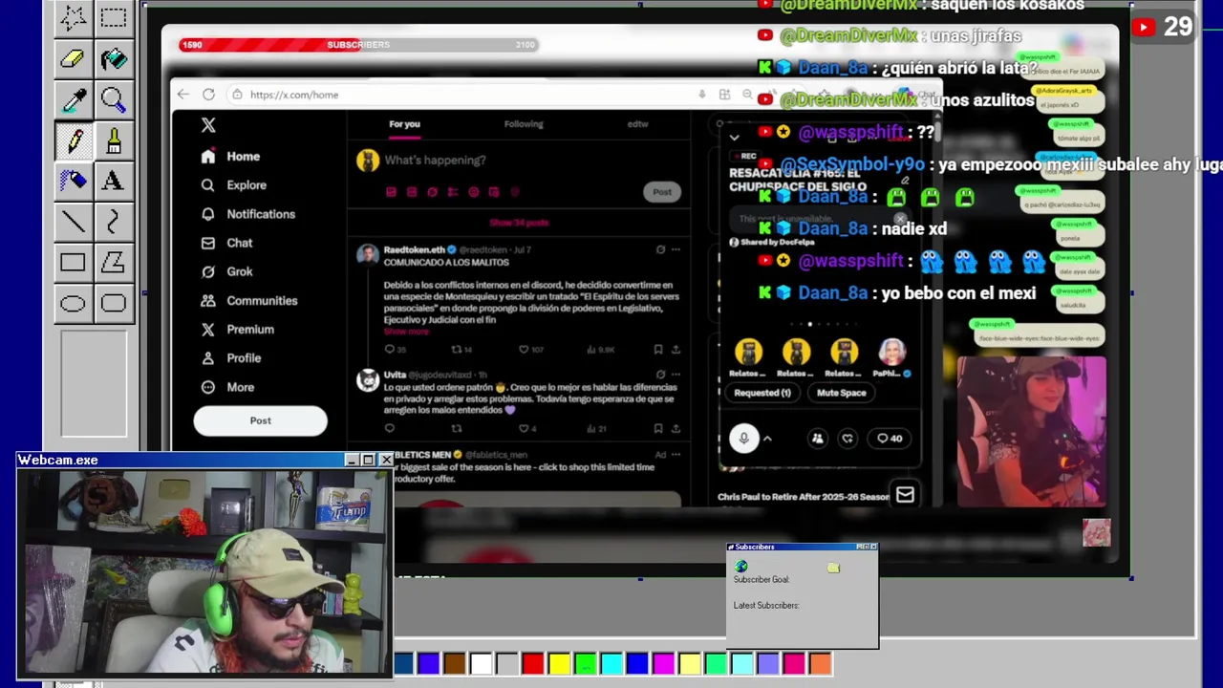
Task: Open more options on Uvita post
Action: click(x=676, y=375)
